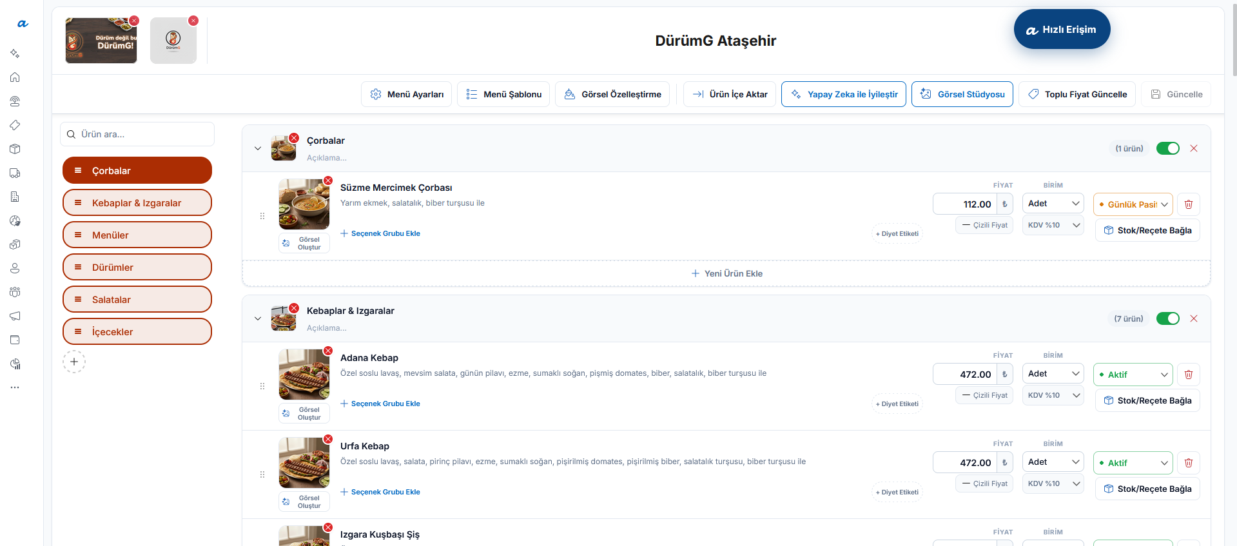This screenshot has width=1237, height=546.
Task: Open the delivery truck icon in sidebar
Action: click(x=15, y=173)
